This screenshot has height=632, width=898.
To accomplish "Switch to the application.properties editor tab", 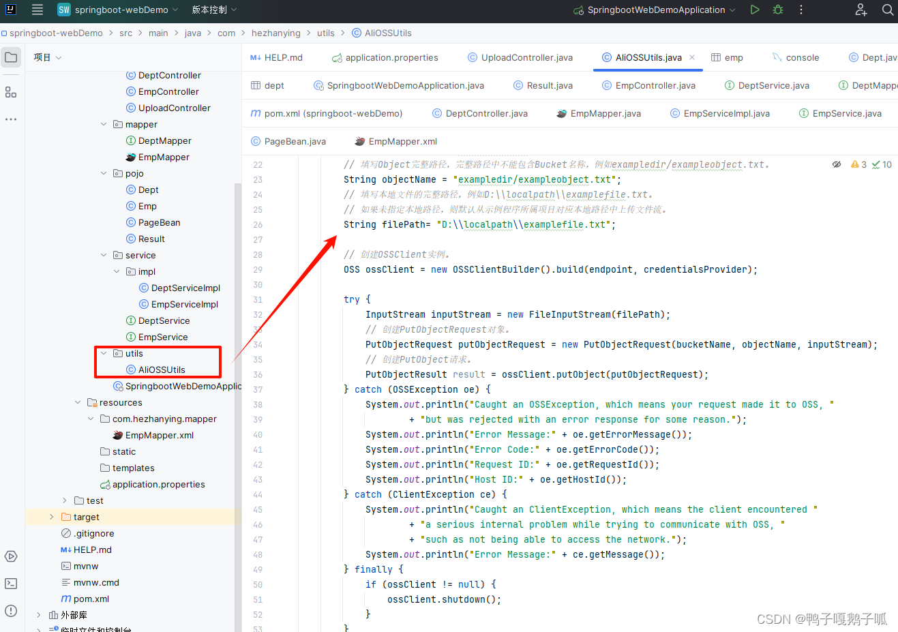I will tap(385, 57).
